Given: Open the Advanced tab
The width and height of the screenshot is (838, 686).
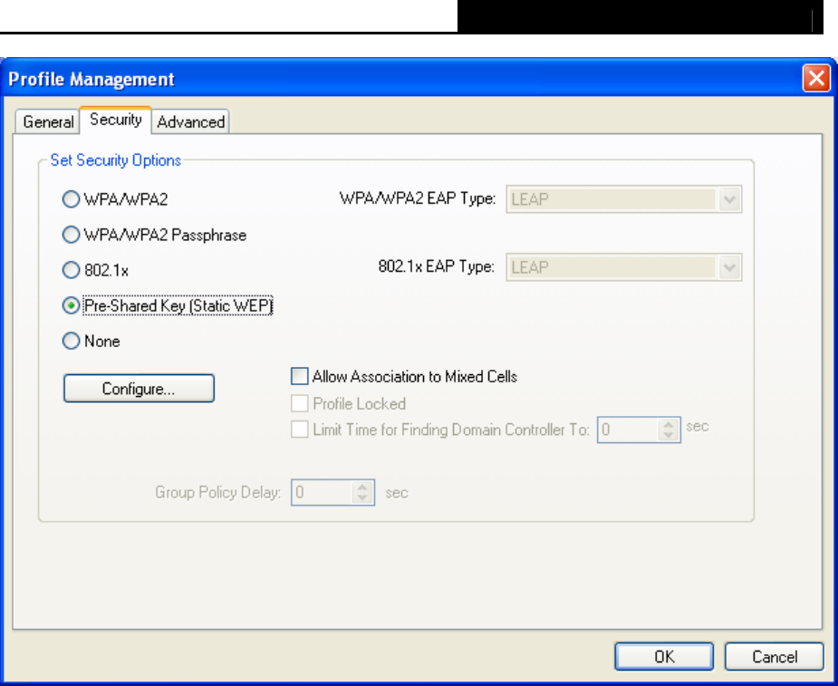Looking at the screenshot, I should pyautogui.click(x=190, y=121).
